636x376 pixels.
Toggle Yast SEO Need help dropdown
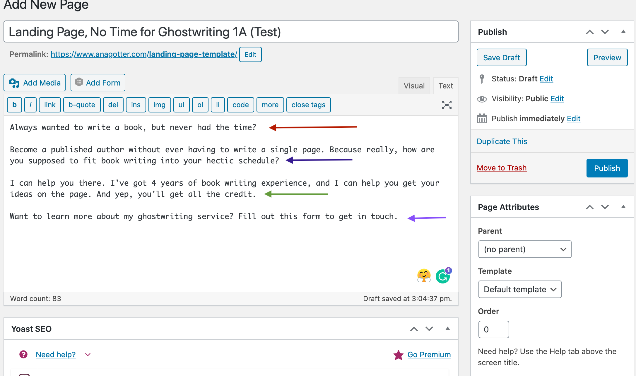coord(88,354)
